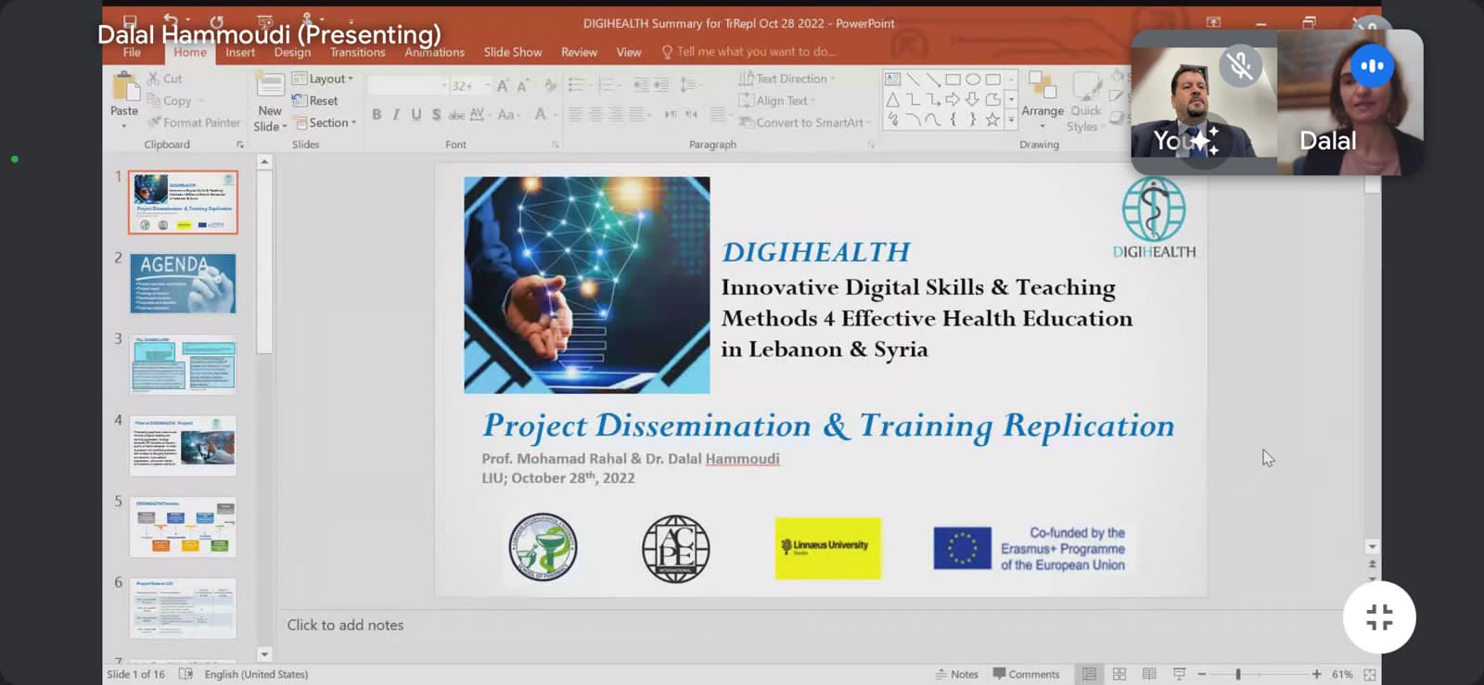1484x685 pixels.
Task: Toggle Italic formatting
Action: click(396, 115)
